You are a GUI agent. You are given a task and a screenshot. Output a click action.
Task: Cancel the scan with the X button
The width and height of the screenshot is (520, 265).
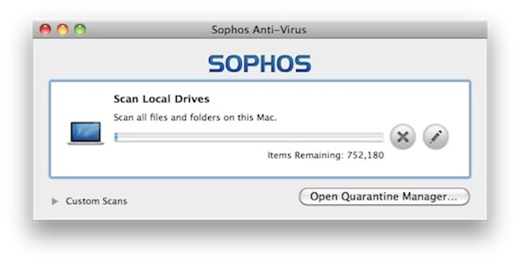[x=403, y=137]
